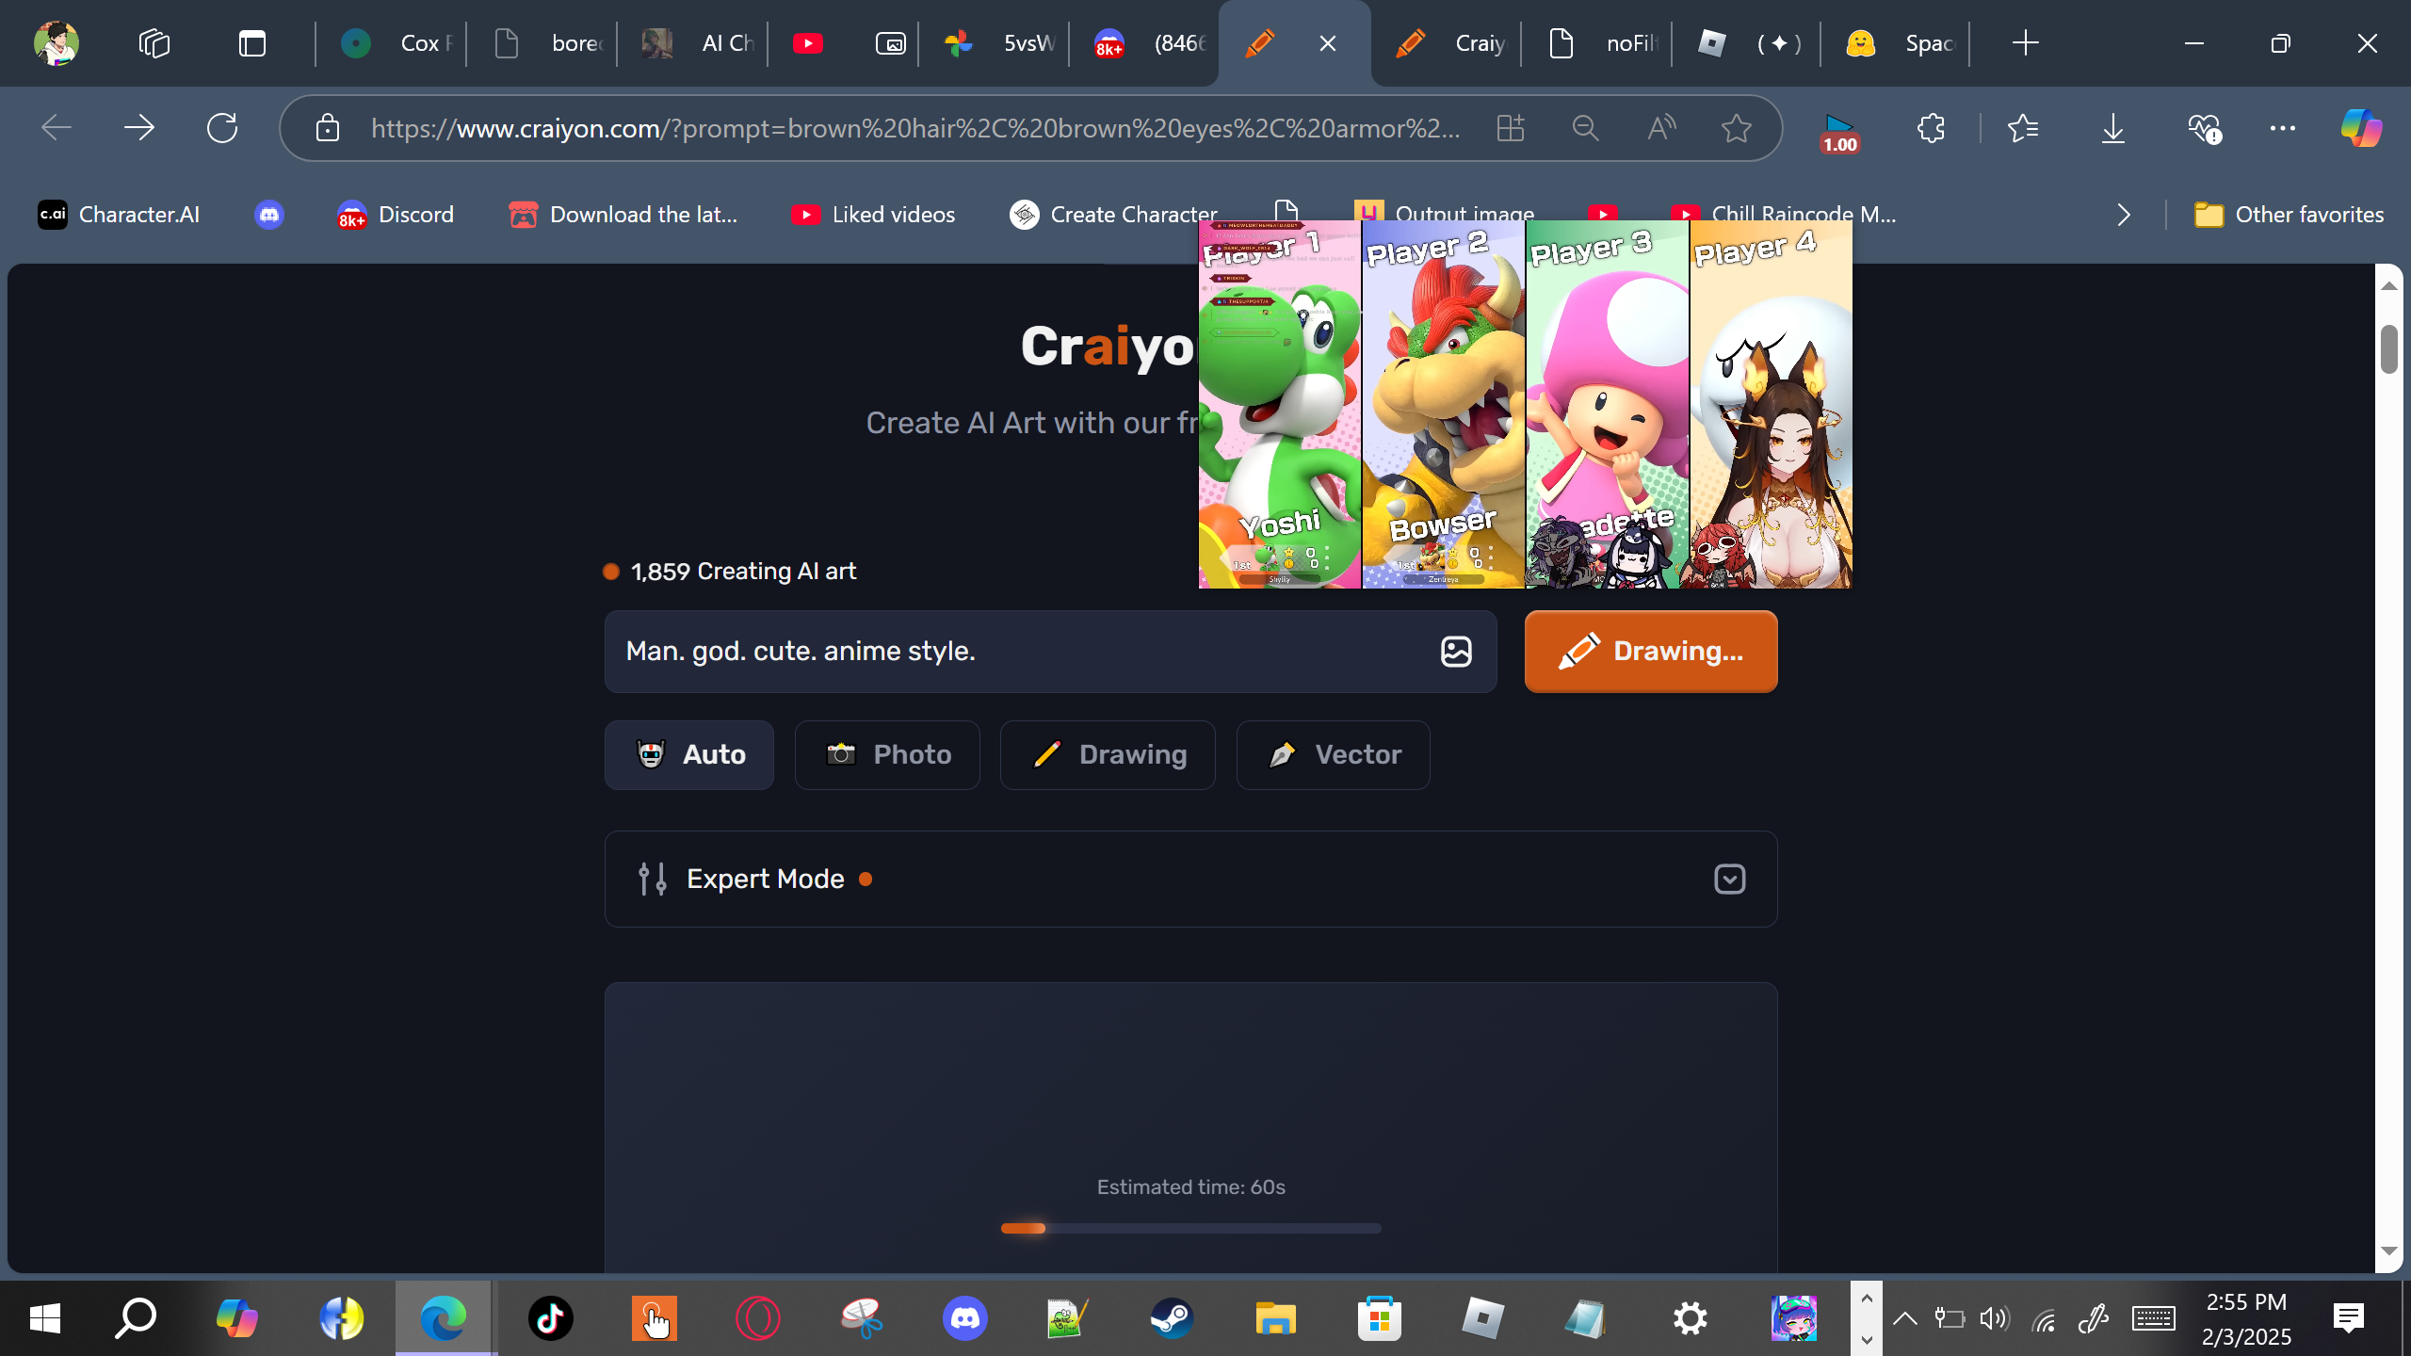View site information via the lock icon
Image resolution: width=2411 pixels, height=1356 pixels.
328,128
